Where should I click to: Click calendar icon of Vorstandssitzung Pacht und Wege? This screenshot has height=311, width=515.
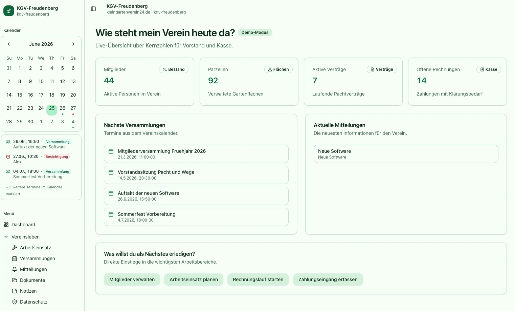(x=111, y=172)
